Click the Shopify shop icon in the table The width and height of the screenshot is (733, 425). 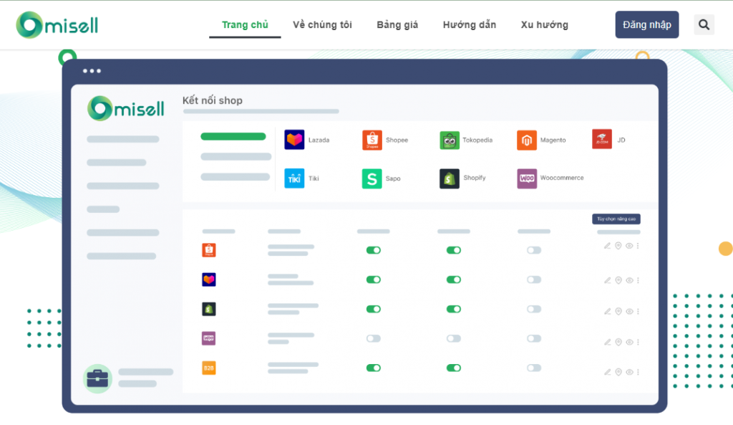coord(209,309)
